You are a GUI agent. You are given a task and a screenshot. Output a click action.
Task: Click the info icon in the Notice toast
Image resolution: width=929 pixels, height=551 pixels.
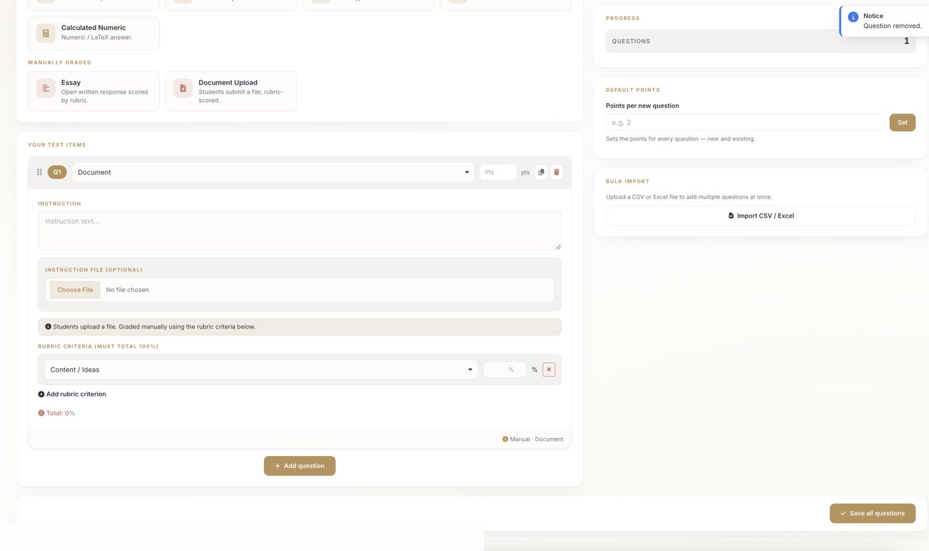[853, 17]
